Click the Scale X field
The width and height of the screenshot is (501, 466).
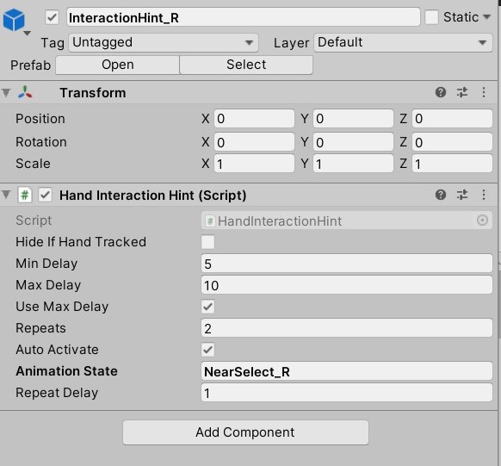(254, 164)
